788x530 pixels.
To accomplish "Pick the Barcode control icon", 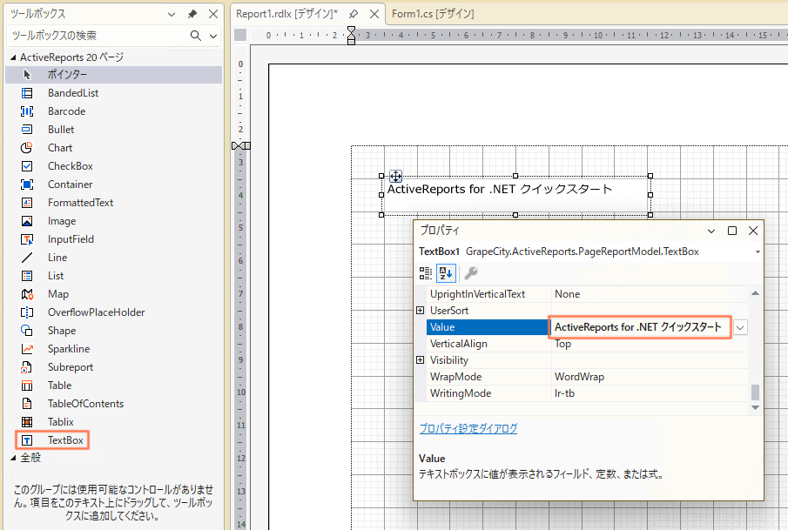I will tap(27, 111).
